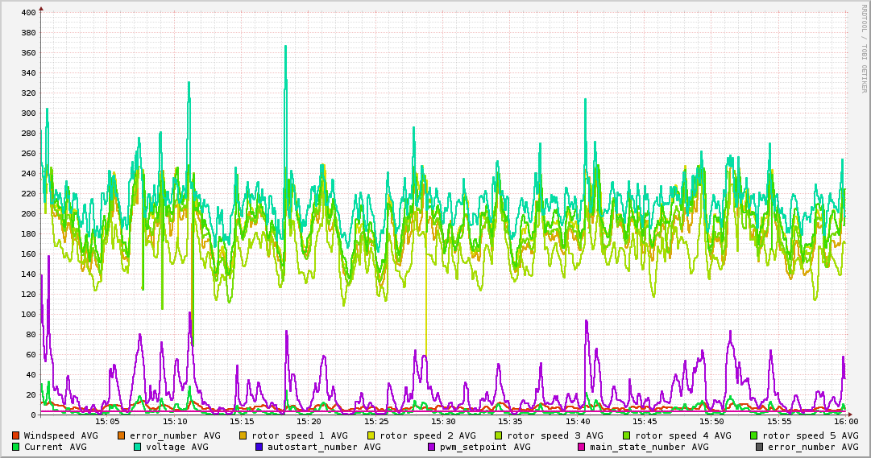Click the teal voltage AVG legend swatch
The height and width of the screenshot is (458, 871).
(137, 447)
